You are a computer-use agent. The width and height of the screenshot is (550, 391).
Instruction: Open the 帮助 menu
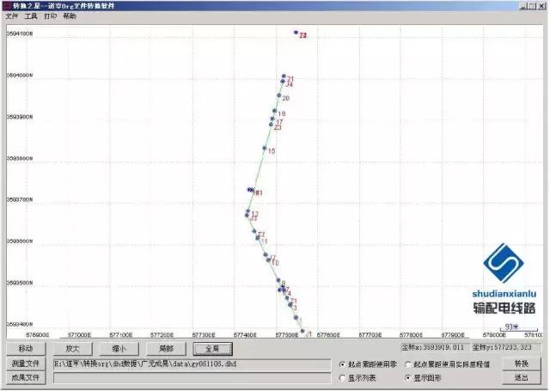coord(70,16)
